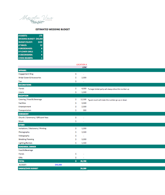Click the bridal party florals note
The image size is (165, 195).
pos(109,89)
